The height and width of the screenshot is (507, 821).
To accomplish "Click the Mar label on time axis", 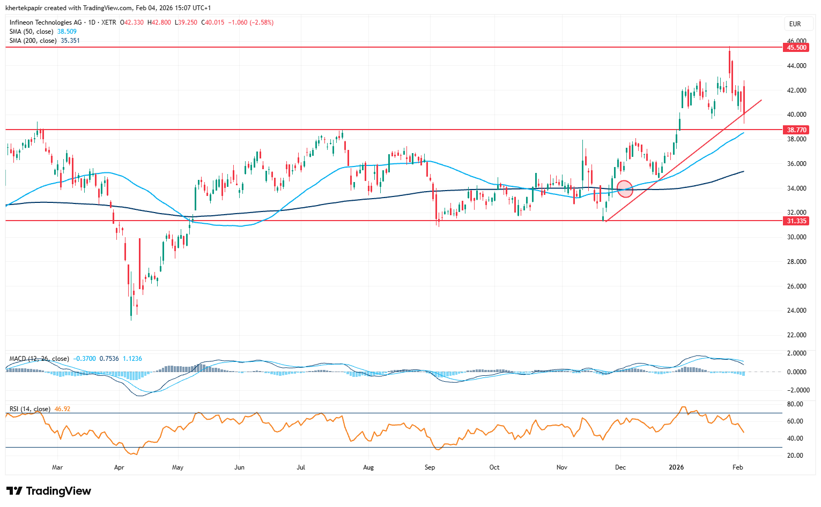I will pos(57,467).
